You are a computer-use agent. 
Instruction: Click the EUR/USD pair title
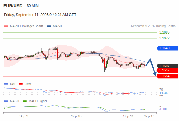coord(13,6)
